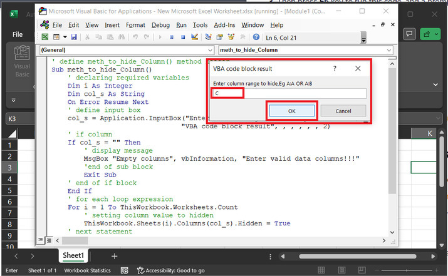The width and height of the screenshot is (448, 276).
Task: Toggle Procedure View button at code window bottom
Action: tap(41, 240)
